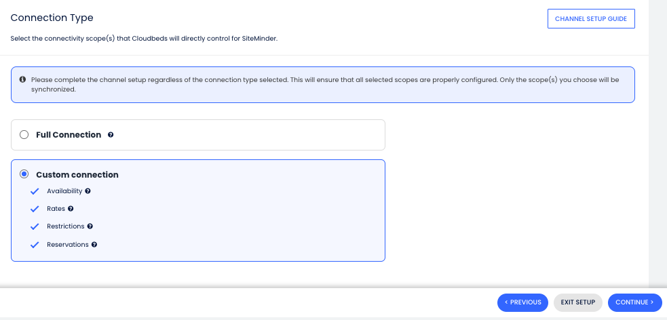Toggle the Availability checkmark
The height and width of the screenshot is (320, 667).
35,191
